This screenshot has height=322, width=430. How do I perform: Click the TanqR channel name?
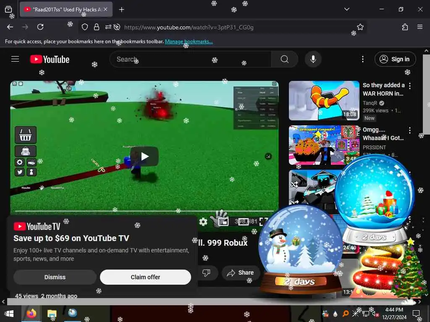pyautogui.click(x=370, y=103)
